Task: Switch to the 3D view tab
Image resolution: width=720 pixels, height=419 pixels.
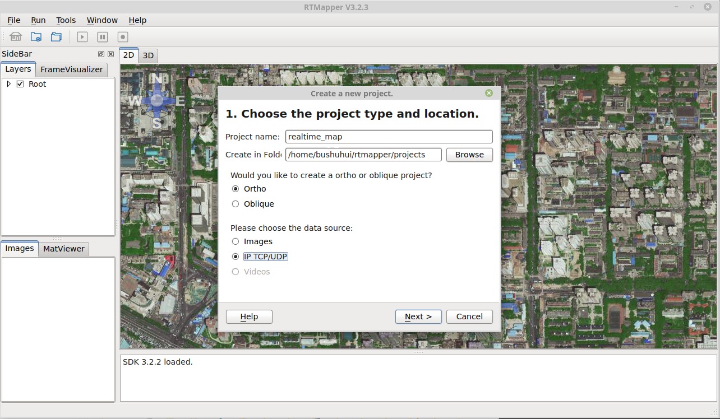Action: pos(147,55)
